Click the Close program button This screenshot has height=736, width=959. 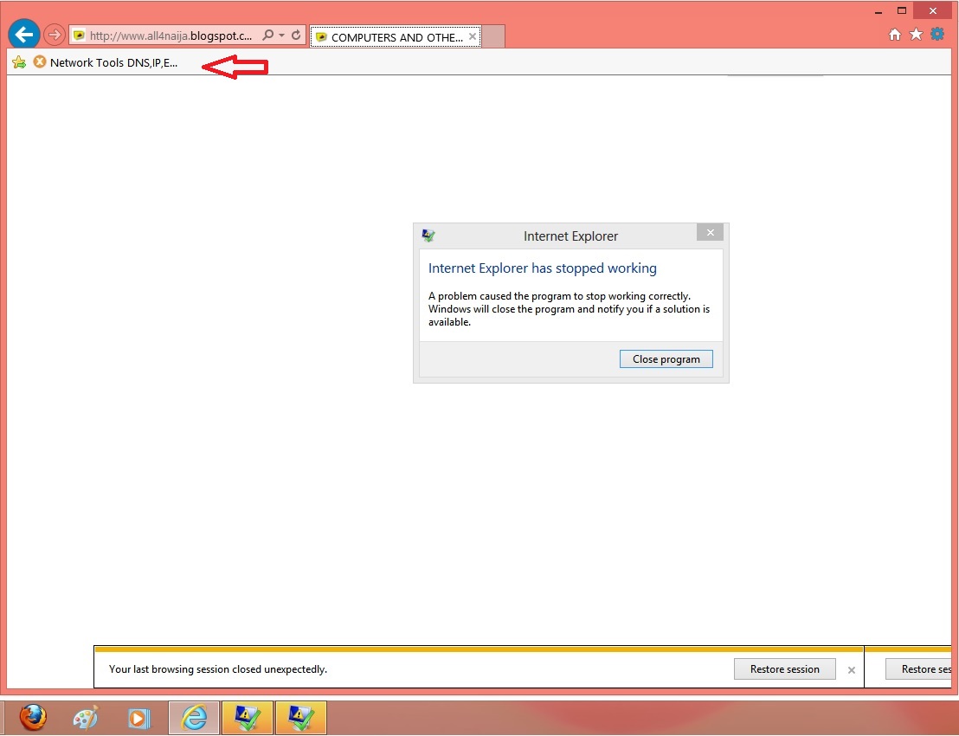tap(666, 359)
